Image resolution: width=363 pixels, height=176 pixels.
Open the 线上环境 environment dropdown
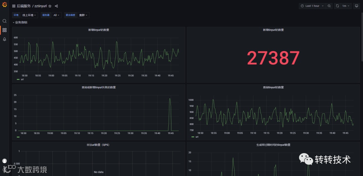(29, 15)
